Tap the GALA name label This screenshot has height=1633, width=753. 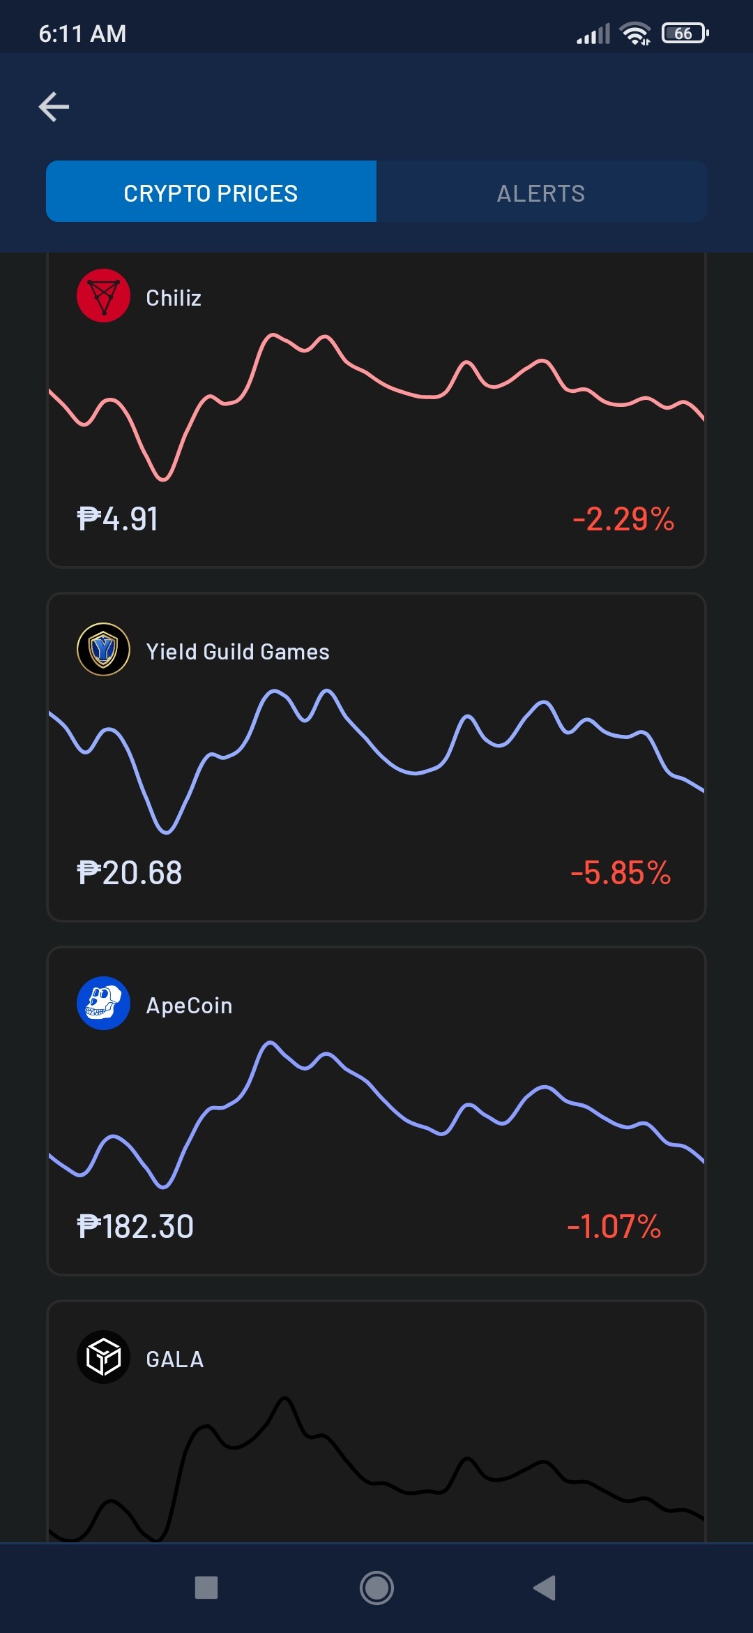(175, 1359)
